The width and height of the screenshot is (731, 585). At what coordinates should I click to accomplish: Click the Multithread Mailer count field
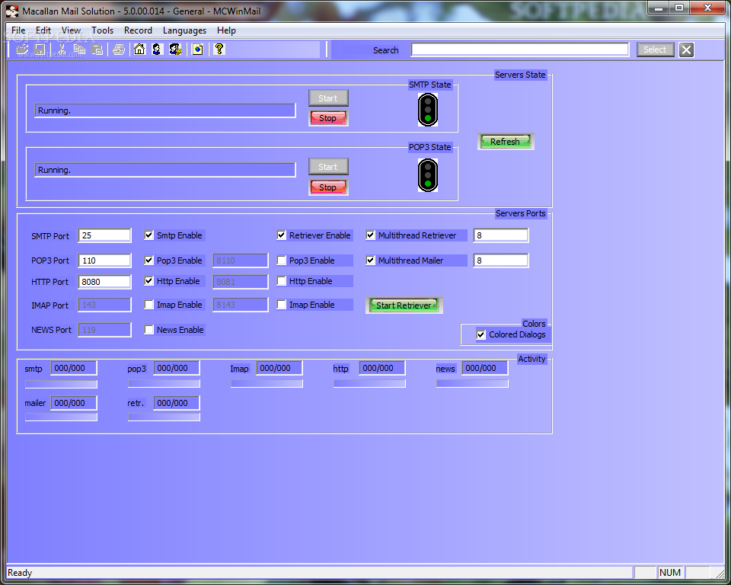(501, 261)
